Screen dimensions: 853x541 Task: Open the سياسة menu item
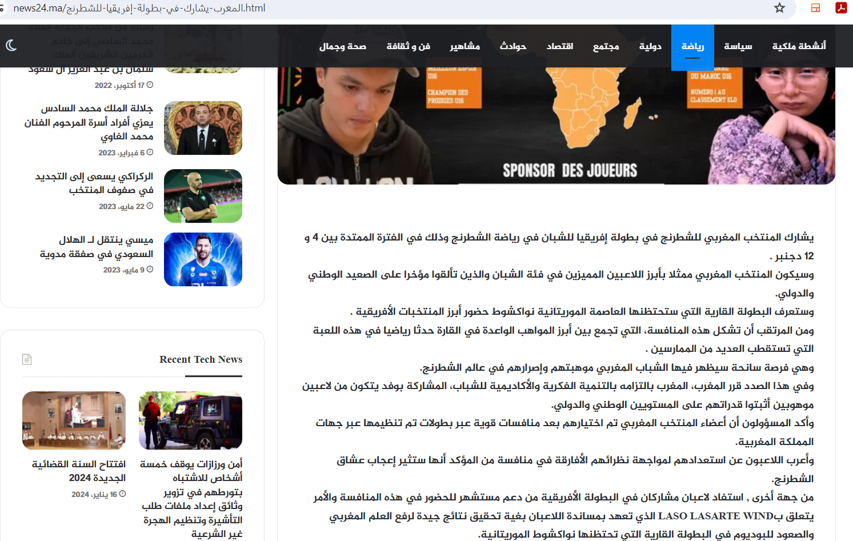pyautogui.click(x=738, y=46)
